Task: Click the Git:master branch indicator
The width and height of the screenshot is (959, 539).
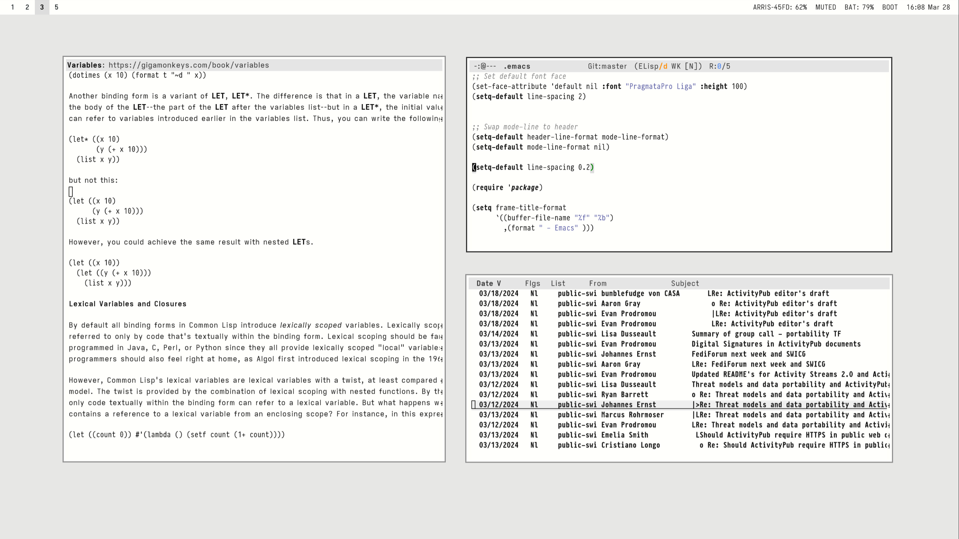Action: coord(607,66)
